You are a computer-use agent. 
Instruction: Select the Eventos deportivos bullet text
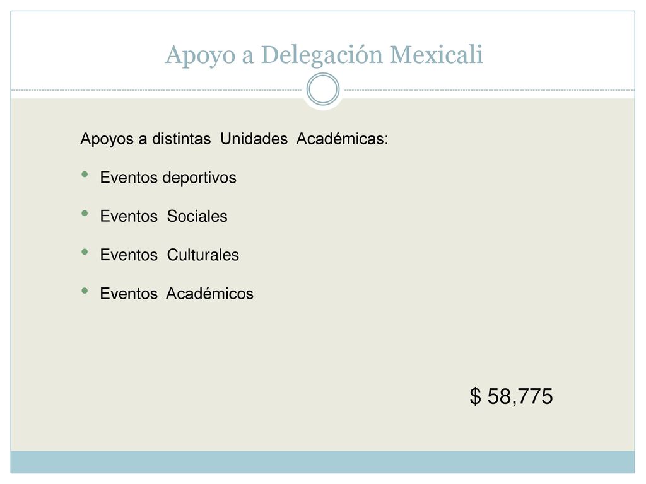168,178
